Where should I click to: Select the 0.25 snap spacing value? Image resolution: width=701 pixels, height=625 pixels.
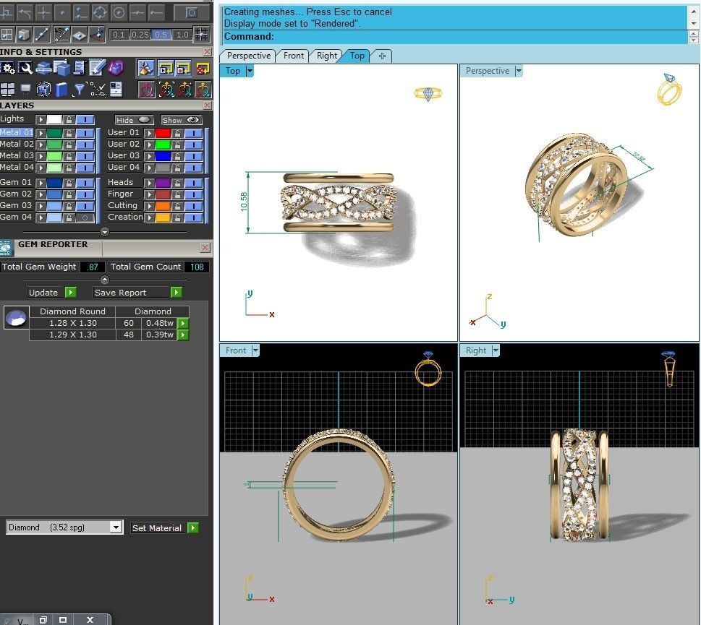click(140, 35)
